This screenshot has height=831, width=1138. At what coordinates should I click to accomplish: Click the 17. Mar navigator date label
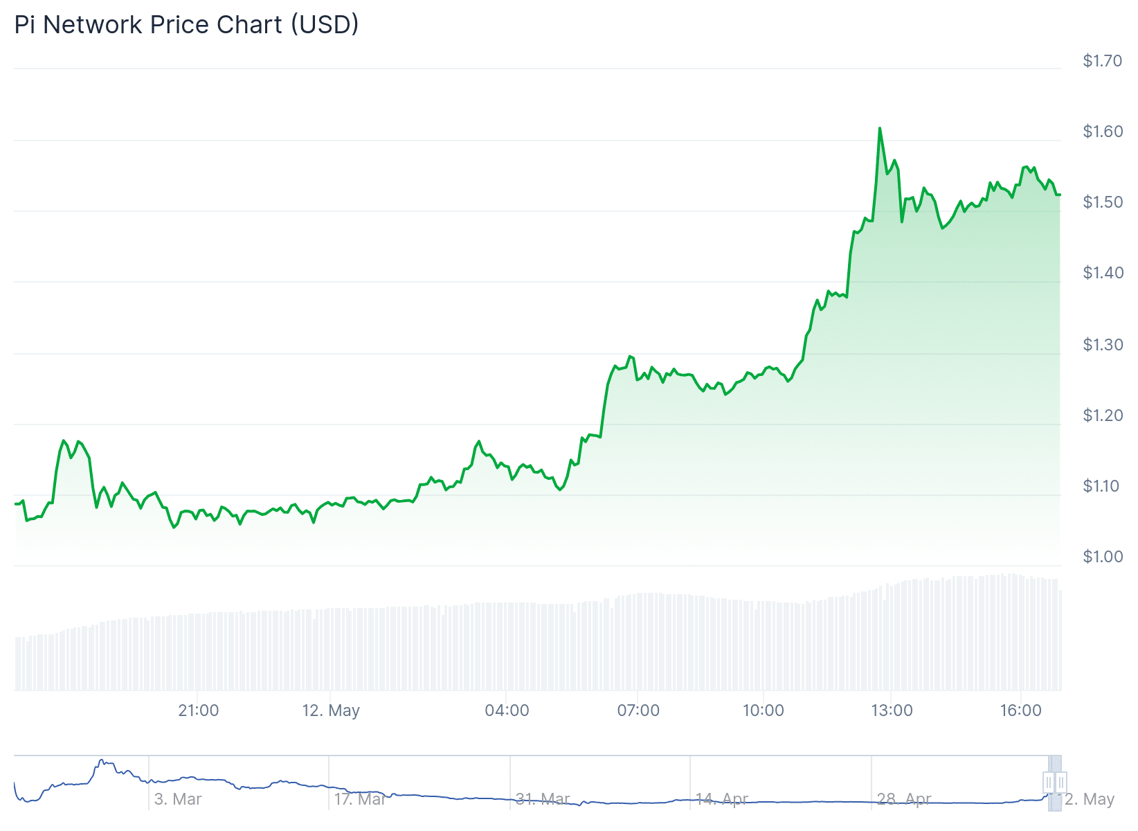pos(360,799)
